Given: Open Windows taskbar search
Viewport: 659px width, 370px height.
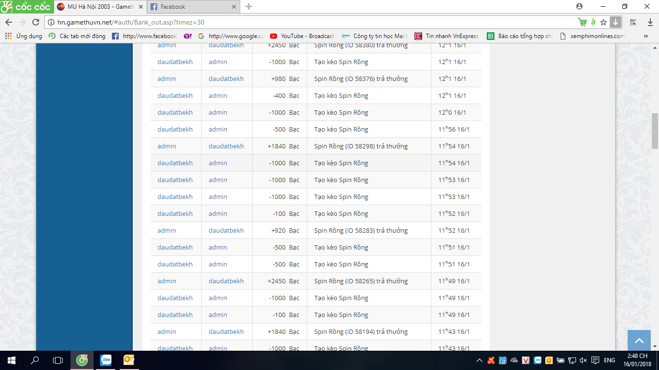Looking at the screenshot, I should pos(35,360).
